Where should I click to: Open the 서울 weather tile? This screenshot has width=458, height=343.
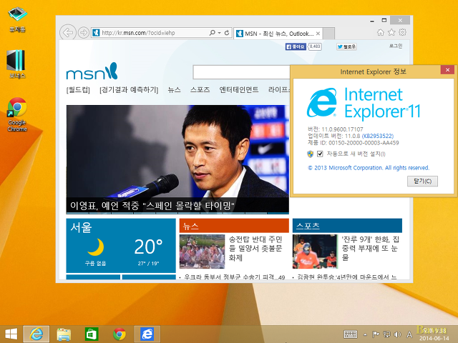[x=121, y=246]
